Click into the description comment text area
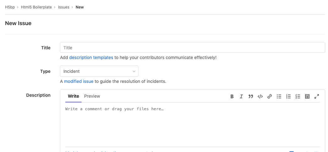 [192, 126]
